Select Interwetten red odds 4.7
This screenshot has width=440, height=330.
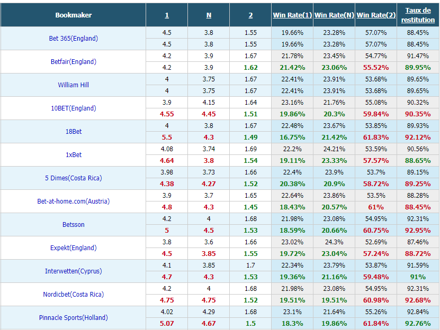(x=167, y=277)
